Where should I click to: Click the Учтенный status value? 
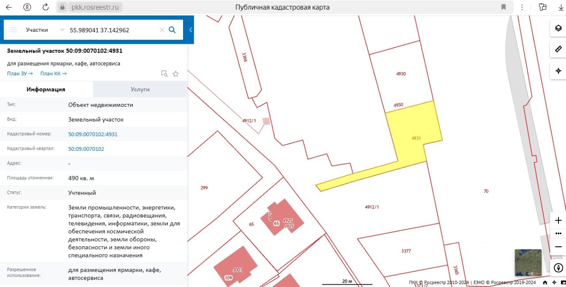82,193
